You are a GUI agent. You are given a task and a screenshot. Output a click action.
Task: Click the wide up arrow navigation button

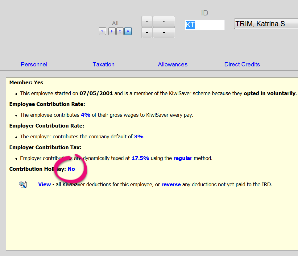tap(164, 22)
